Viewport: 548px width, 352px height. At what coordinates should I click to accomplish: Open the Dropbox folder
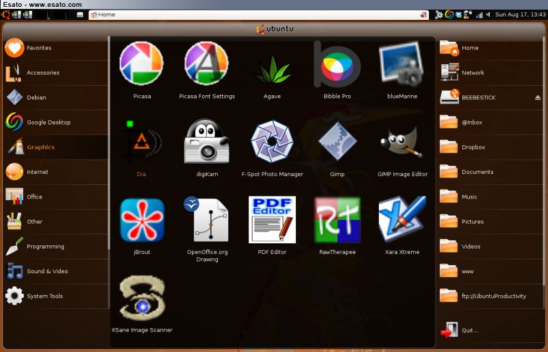[x=490, y=147]
